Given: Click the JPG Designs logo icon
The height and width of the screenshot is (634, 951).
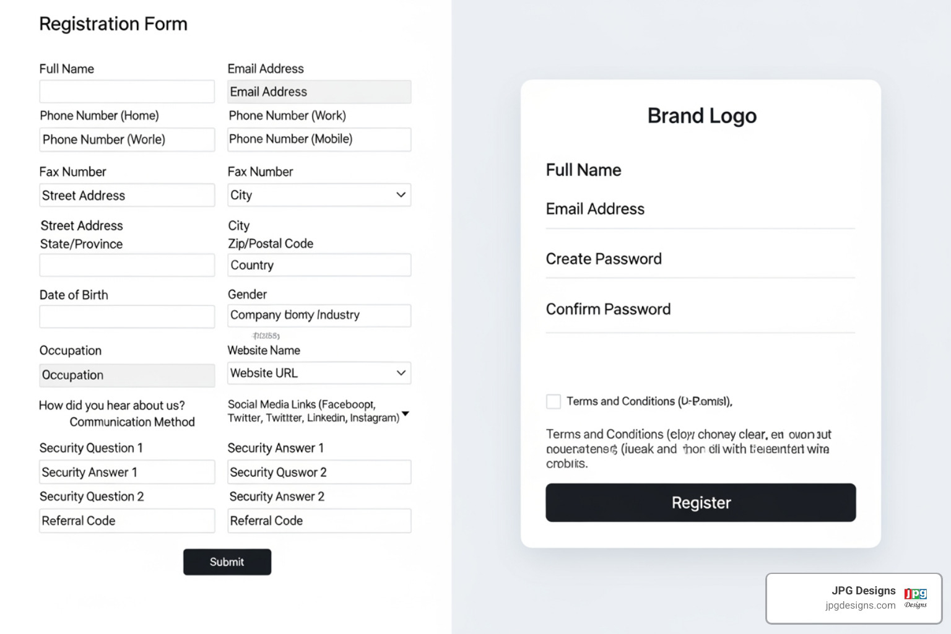Looking at the screenshot, I should pyautogui.click(x=914, y=597).
